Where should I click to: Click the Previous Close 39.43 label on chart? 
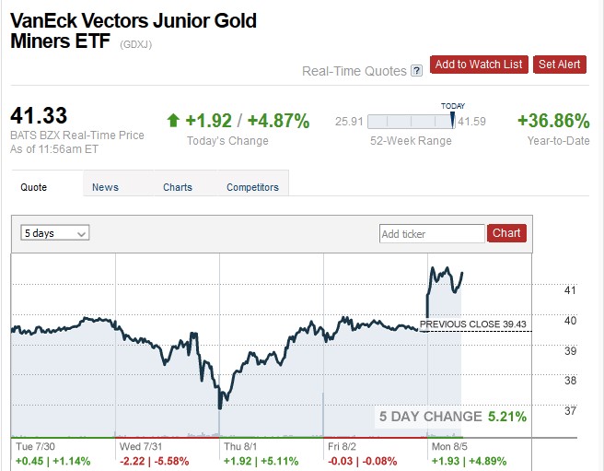click(473, 324)
